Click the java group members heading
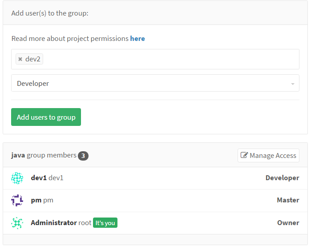Screen dimensions: 311x246 (44, 155)
